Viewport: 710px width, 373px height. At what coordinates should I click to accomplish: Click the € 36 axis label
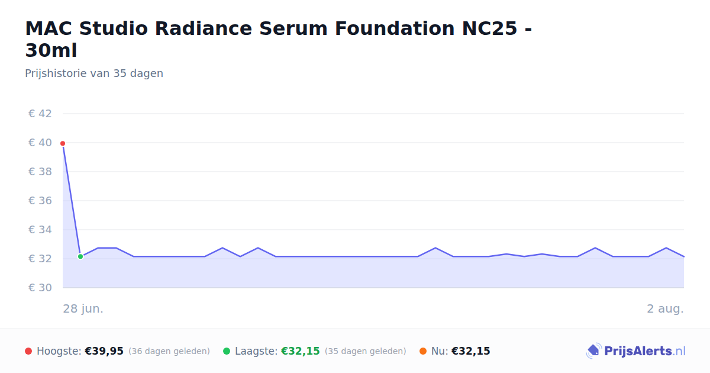[40, 201]
